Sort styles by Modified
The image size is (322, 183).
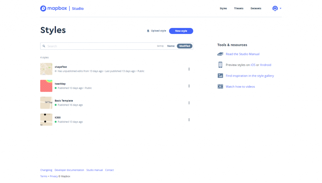coord(185,46)
